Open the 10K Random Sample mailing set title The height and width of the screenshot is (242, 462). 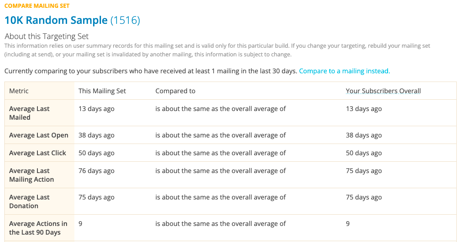56,20
